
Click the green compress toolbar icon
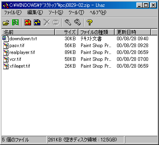(x=15, y=23)
